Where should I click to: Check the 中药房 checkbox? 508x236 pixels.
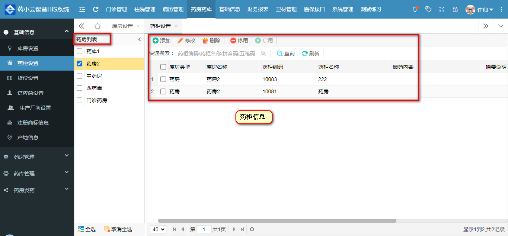[x=80, y=76]
